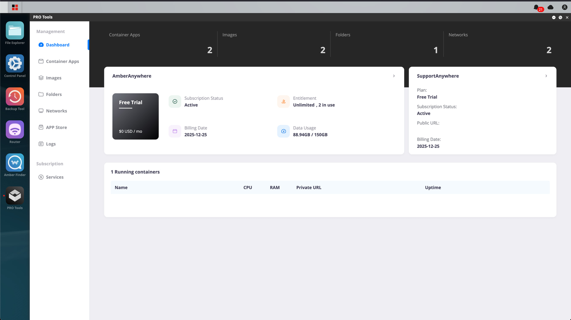Open the Backup Tool clock icon
Viewport: 571px width, 320px height.
15,96
